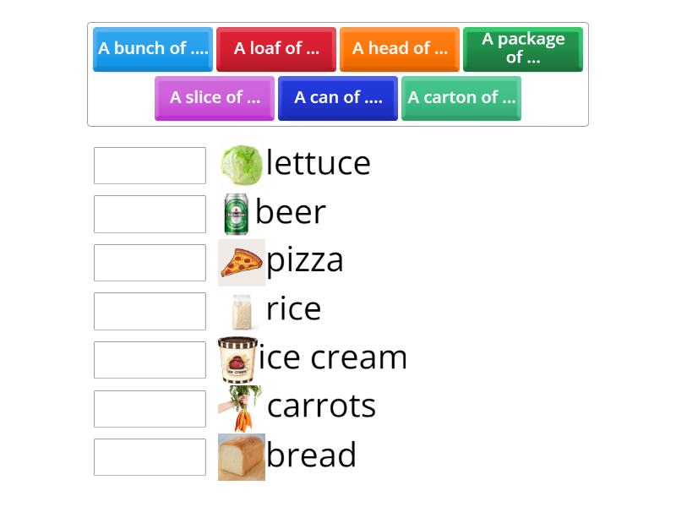The height and width of the screenshot is (507, 676).
Task: Click the blank box beside pizza
Action: click(x=150, y=263)
